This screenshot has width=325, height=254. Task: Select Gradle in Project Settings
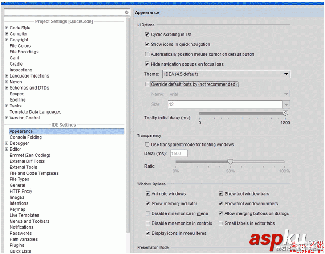16,64
